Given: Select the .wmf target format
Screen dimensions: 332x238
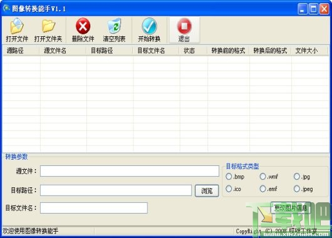Looking at the screenshot, I should point(262,176).
